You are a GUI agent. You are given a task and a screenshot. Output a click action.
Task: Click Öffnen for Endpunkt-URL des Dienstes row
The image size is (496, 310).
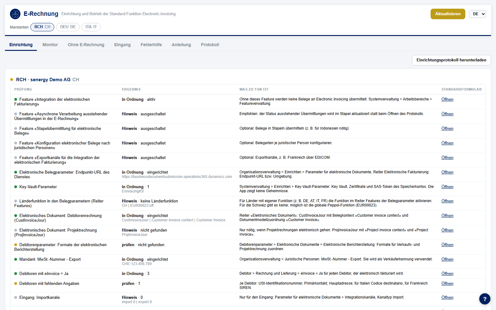(447, 172)
